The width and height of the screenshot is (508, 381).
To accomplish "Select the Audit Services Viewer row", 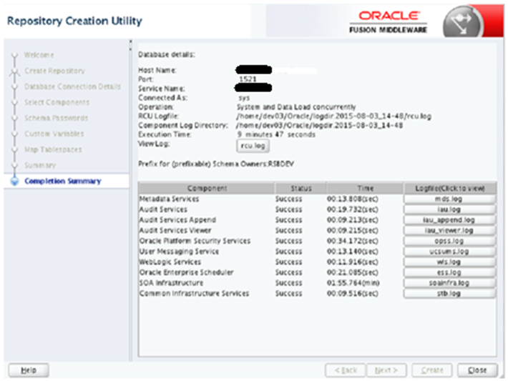I will [x=318, y=230].
